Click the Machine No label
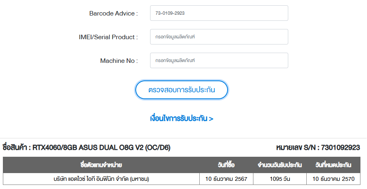This screenshot has height=189, width=367. (x=119, y=61)
